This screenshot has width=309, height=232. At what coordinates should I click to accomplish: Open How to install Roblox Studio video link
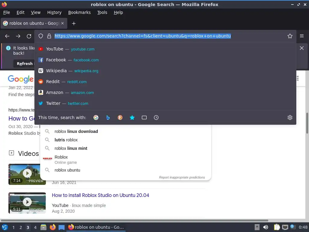[100, 195]
